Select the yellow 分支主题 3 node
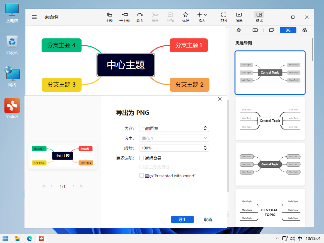The height and width of the screenshot is (243, 324). 62,84
